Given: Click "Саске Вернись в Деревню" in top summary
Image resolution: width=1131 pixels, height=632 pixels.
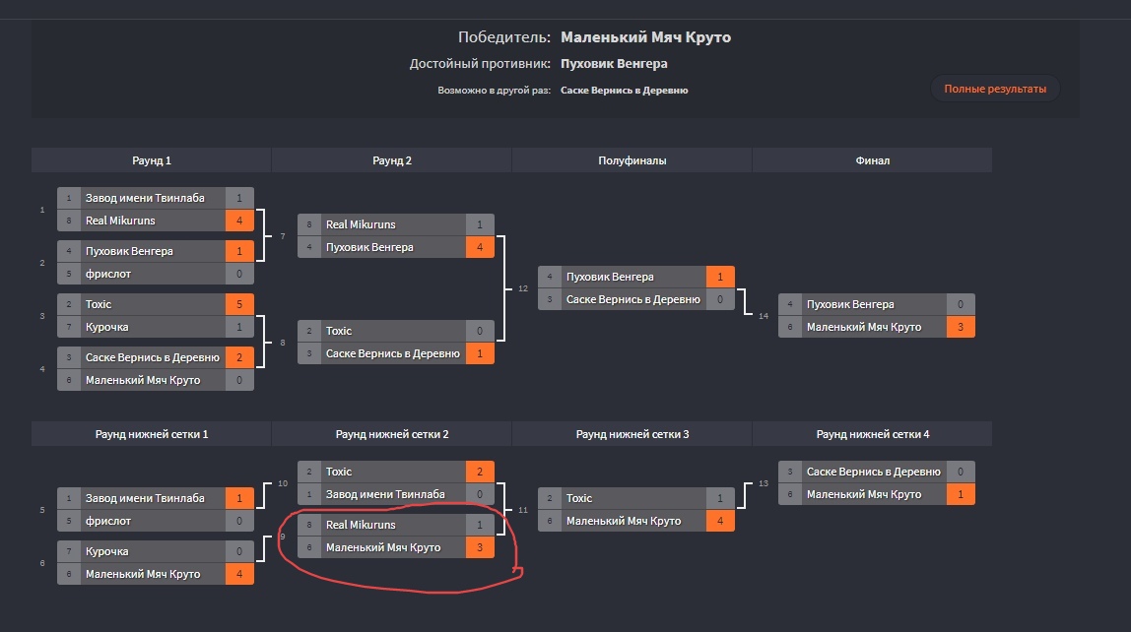Looking at the screenshot, I should tap(624, 90).
